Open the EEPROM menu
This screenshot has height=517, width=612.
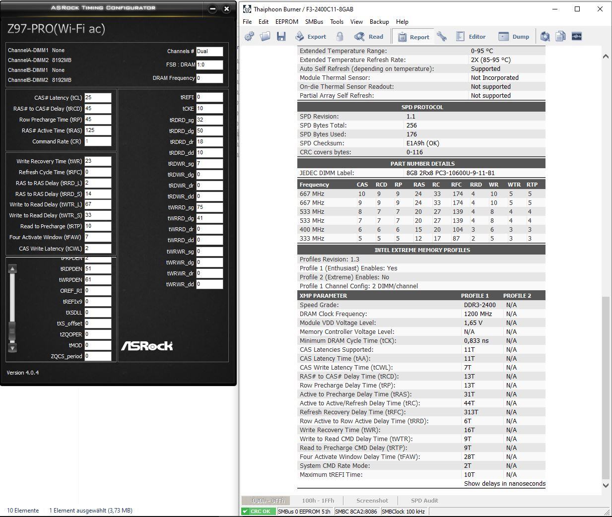(x=287, y=22)
